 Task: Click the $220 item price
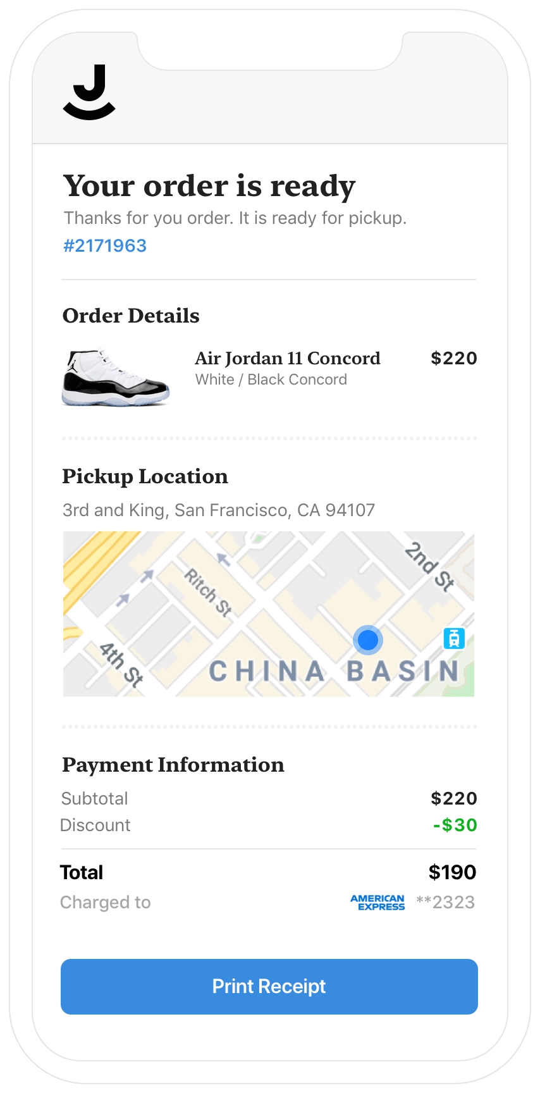(453, 359)
